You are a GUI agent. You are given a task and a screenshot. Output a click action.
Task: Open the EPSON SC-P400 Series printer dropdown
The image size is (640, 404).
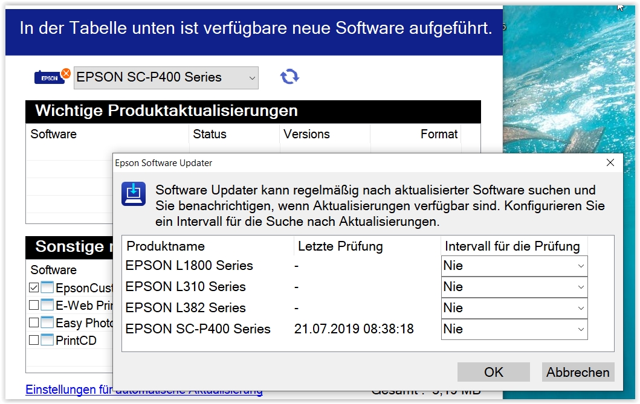pyautogui.click(x=166, y=77)
